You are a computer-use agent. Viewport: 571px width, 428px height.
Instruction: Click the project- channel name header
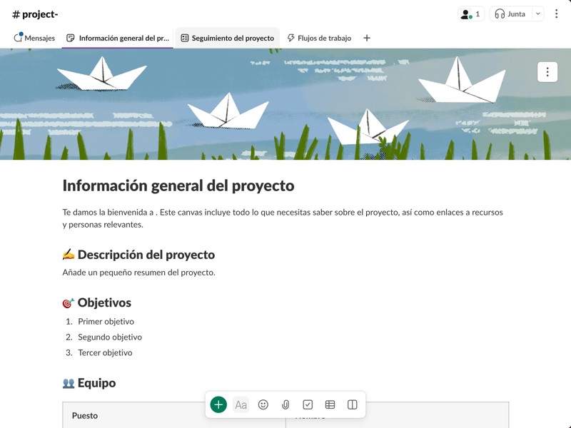pyautogui.click(x=36, y=14)
